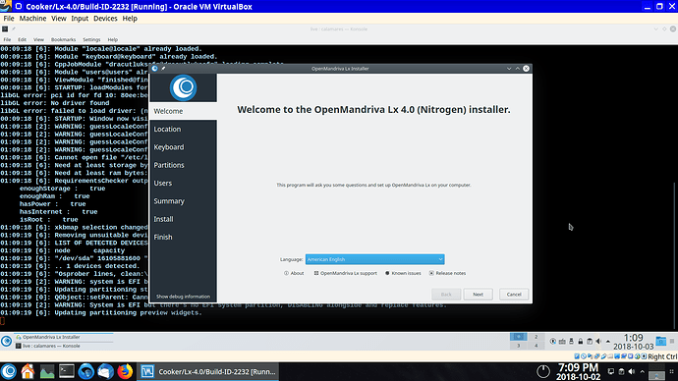Click guest tray clipboard icon
The width and height of the screenshot is (678, 381).
tap(590, 342)
